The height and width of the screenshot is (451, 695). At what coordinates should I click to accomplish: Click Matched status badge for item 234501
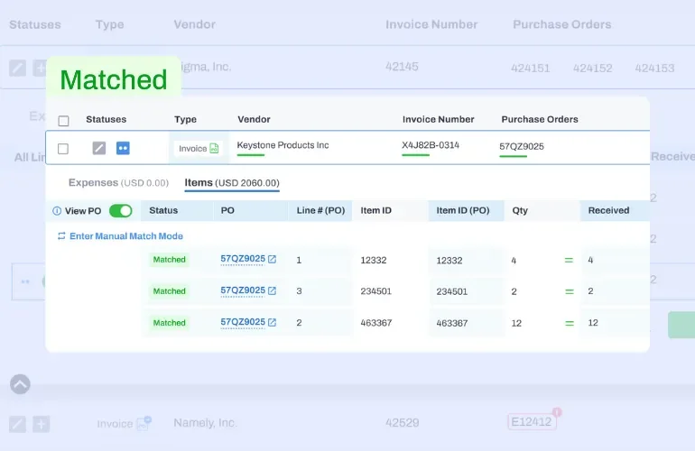coord(170,291)
